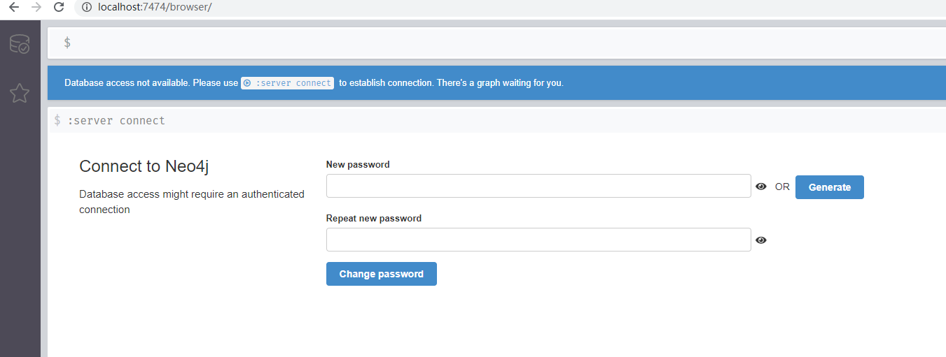Click the "Repeat new password" label
Screen dimensions: 946x357
click(x=374, y=219)
